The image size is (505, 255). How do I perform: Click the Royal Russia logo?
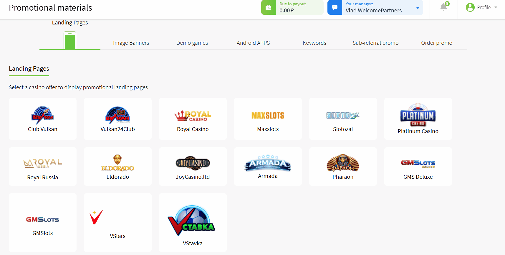(x=43, y=163)
